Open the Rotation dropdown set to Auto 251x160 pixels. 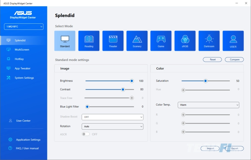coord(112,127)
